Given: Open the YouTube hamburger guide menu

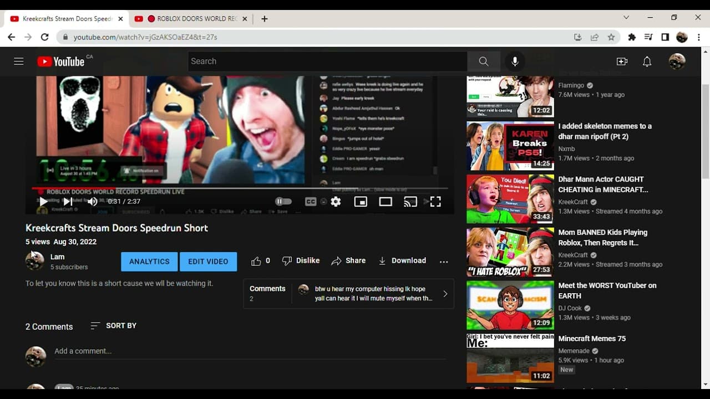Looking at the screenshot, I should coord(19,62).
